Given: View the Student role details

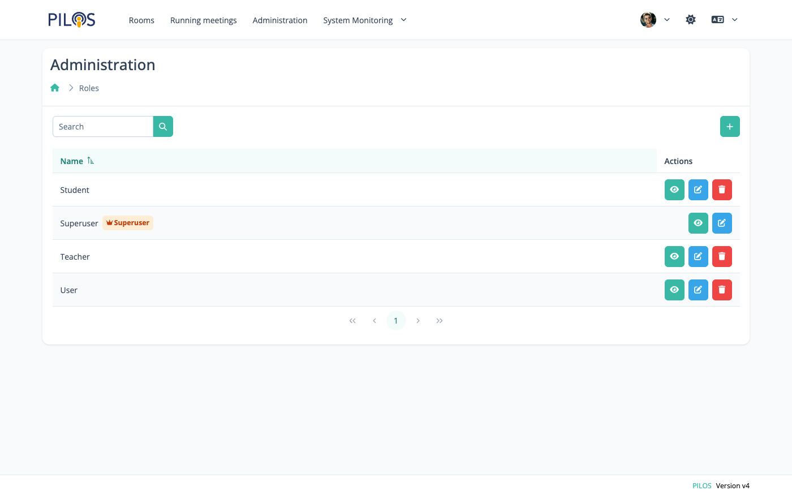Looking at the screenshot, I should [674, 190].
